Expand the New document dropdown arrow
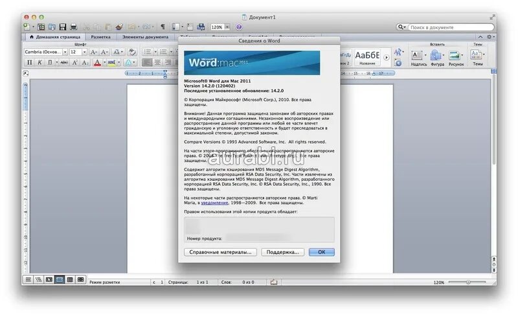The height and width of the screenshot is (315, 518). [x=34, y=27]
